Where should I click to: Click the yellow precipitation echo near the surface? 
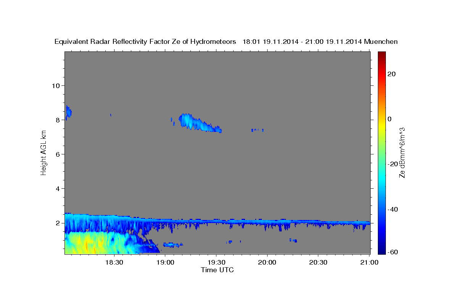tap(87, 243)
